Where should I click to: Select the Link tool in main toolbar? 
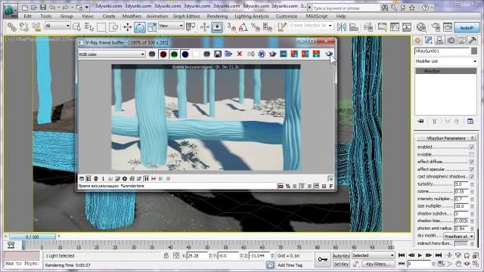tap(12, 27)
